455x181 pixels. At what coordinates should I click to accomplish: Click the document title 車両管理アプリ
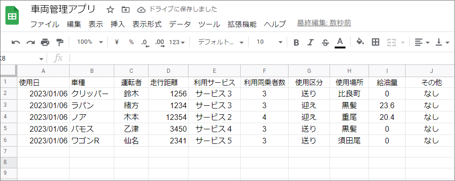point(63,9)
